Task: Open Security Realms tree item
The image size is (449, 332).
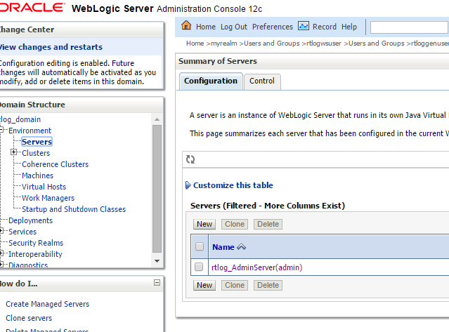Action: point(36,243)
